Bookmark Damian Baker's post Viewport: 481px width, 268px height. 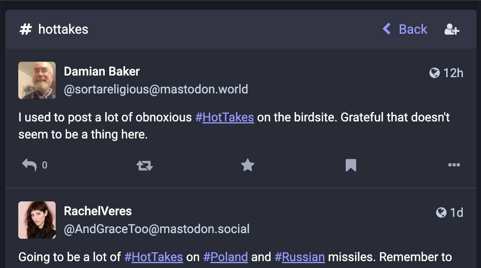tap(351, 165)
